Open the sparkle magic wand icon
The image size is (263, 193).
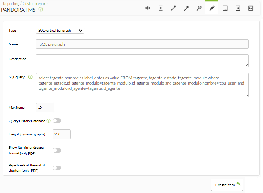(199, 8)
